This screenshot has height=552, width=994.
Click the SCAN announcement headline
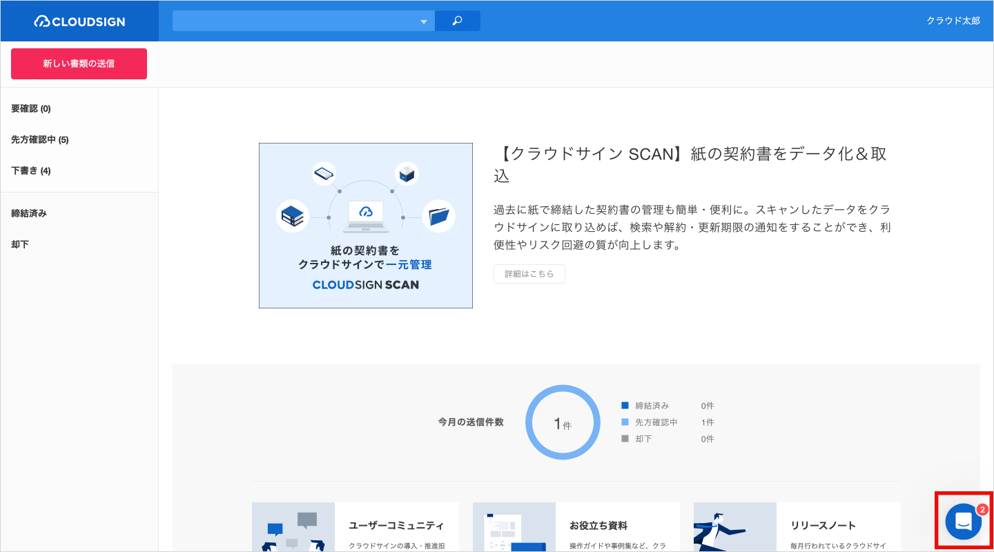(x=690, y=164)
